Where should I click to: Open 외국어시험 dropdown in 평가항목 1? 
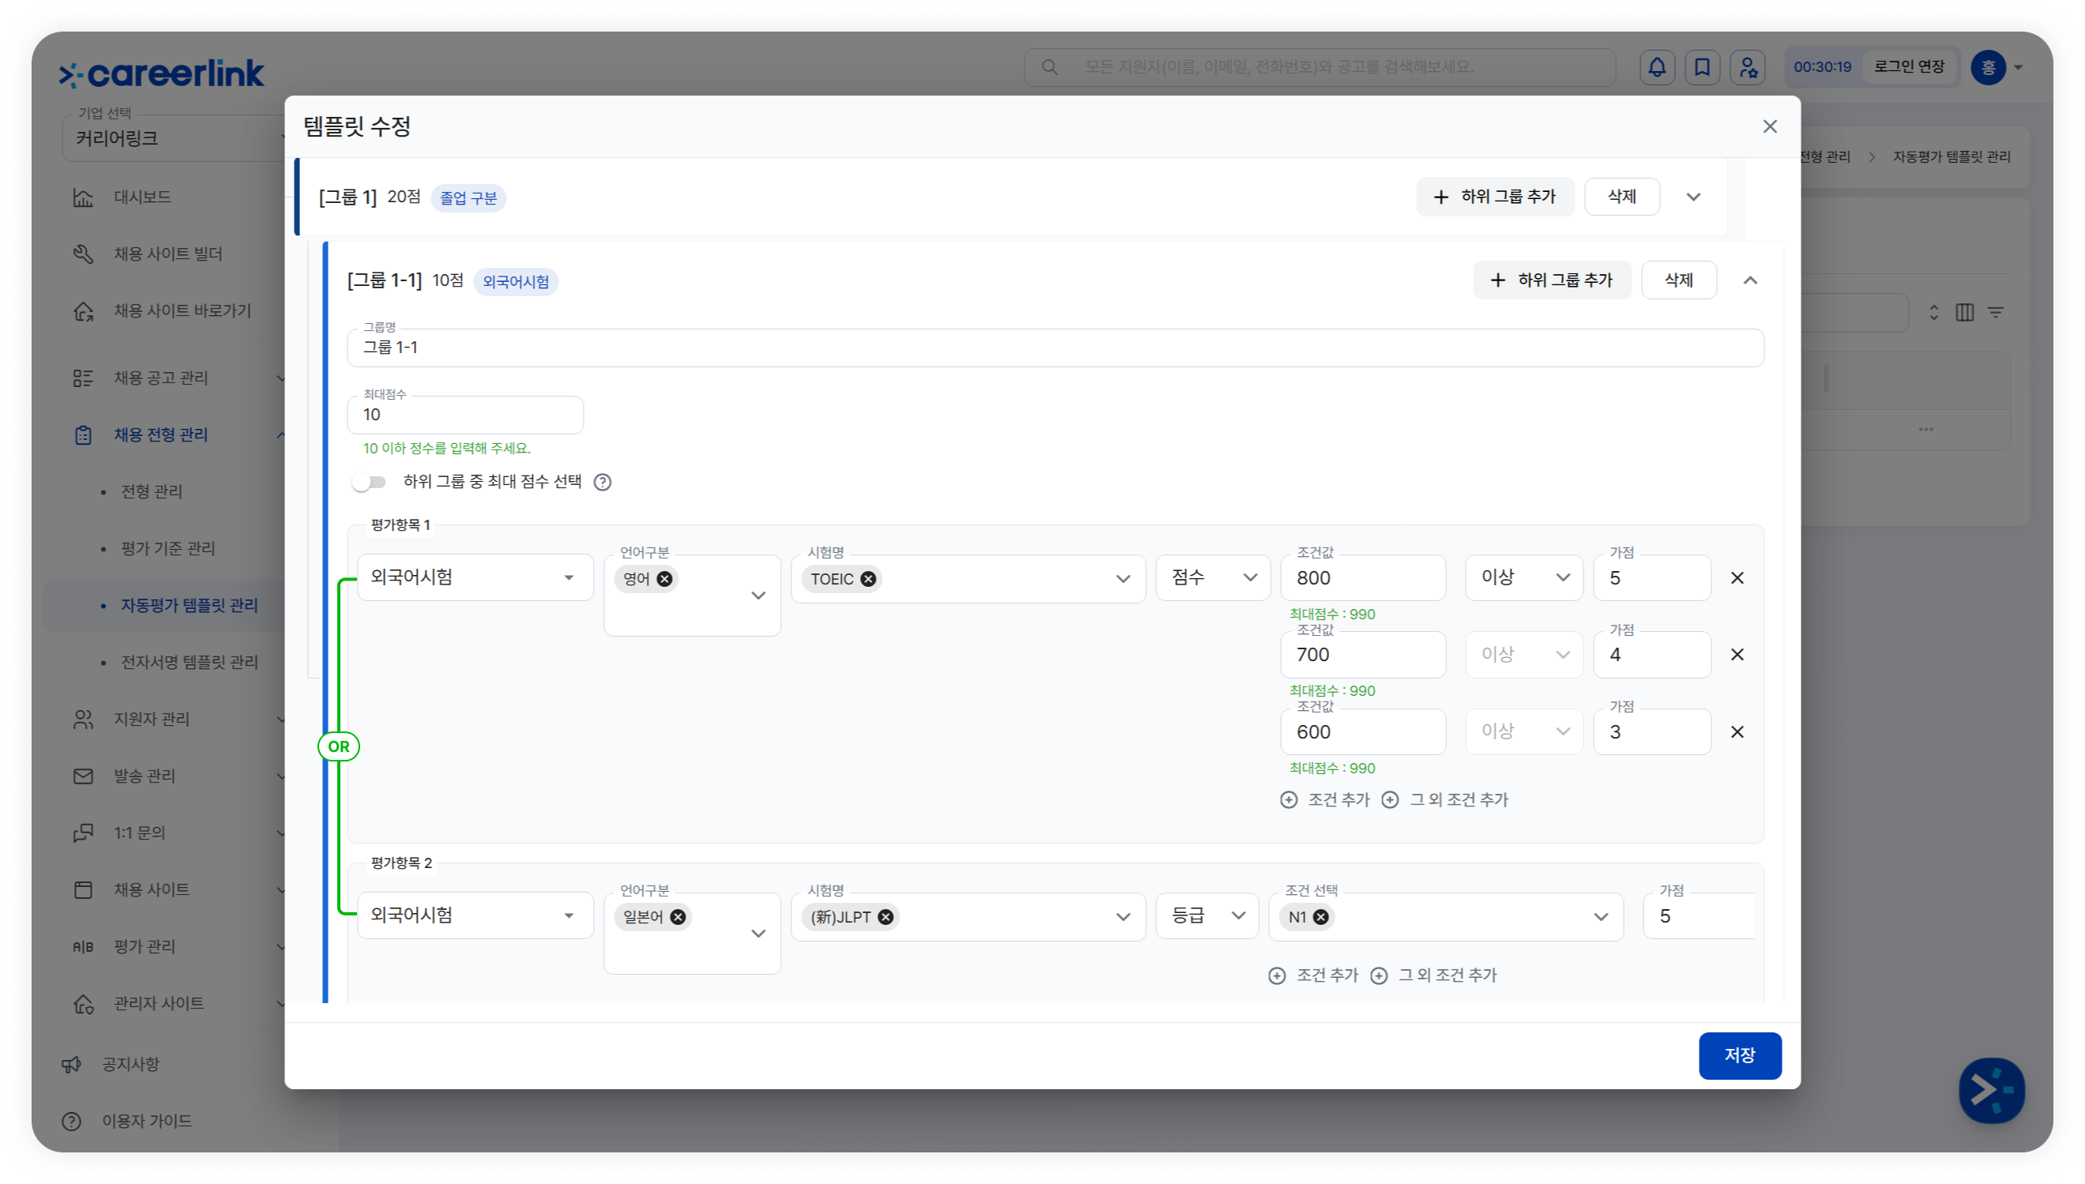click(x=475, y=577)
